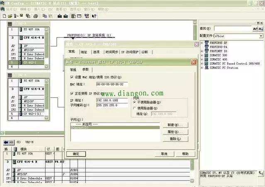Click the 删除 subnet button
This screenshot has width=265, height=187.
click(175, 139)
